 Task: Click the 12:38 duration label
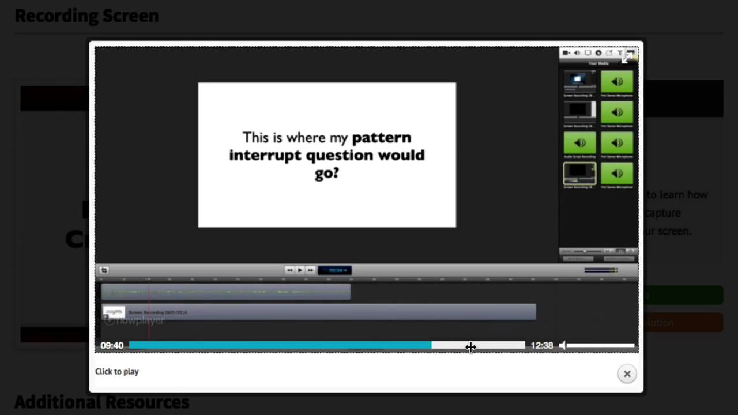tap(542, 345)
